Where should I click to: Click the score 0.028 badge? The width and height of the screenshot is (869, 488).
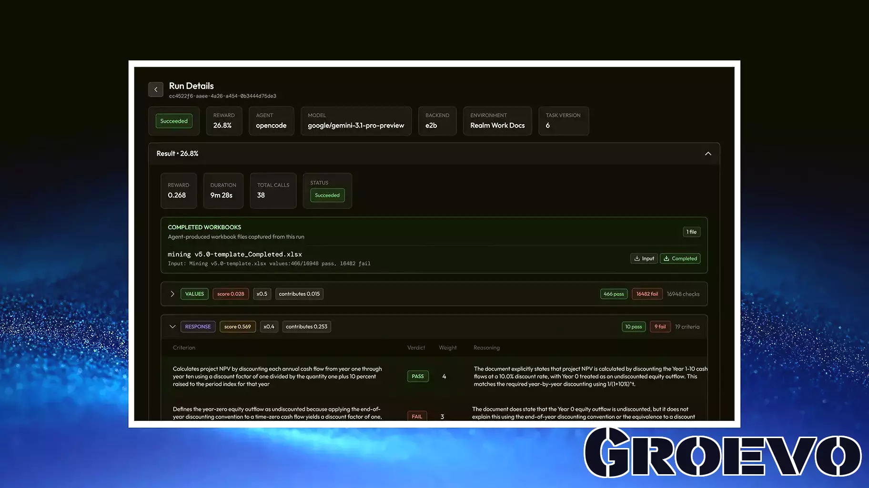(x=231, y=294)
